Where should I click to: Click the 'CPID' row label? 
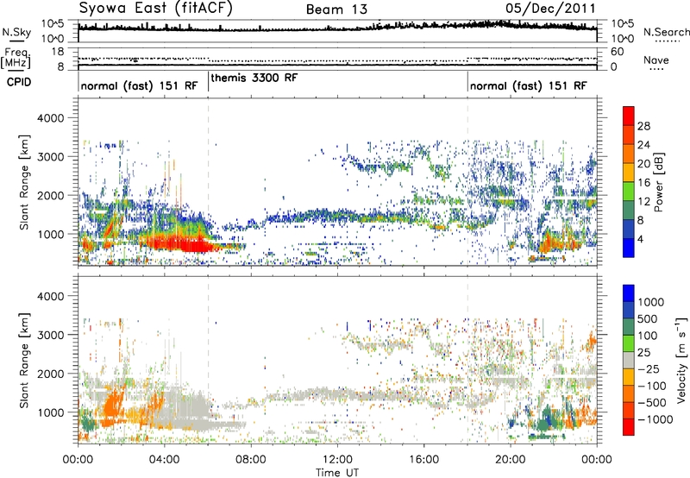[x=19, y=82]
